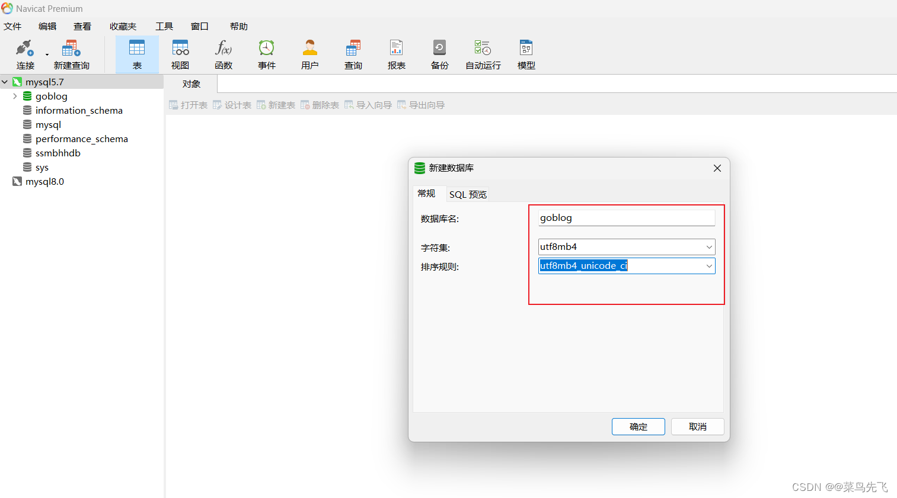
Task: Switch to the 对象 objects tab
Action: [191, 84]
